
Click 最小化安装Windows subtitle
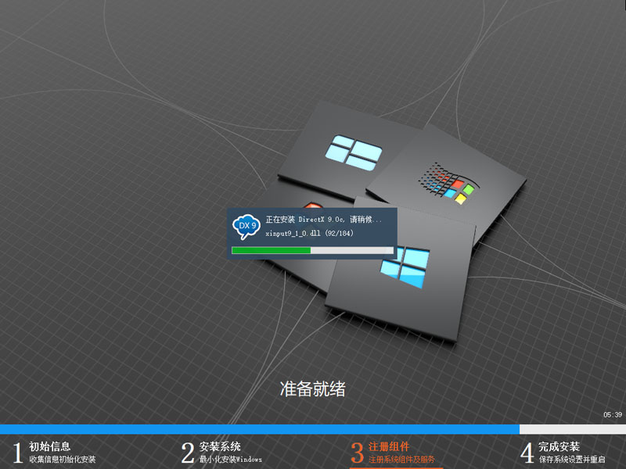231,460
